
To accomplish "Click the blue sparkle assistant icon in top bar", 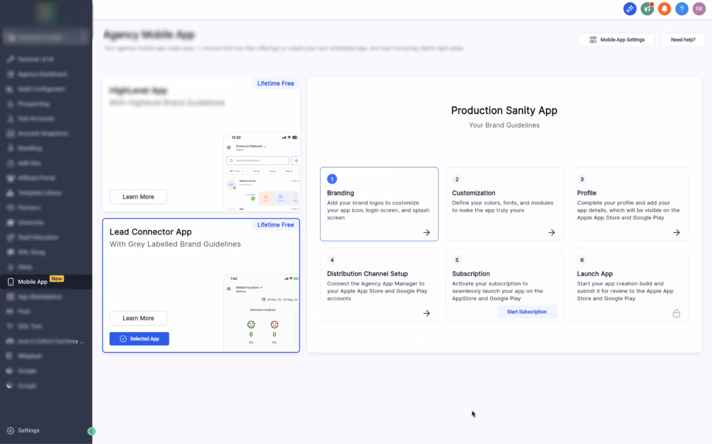I will tap(630, 9).
